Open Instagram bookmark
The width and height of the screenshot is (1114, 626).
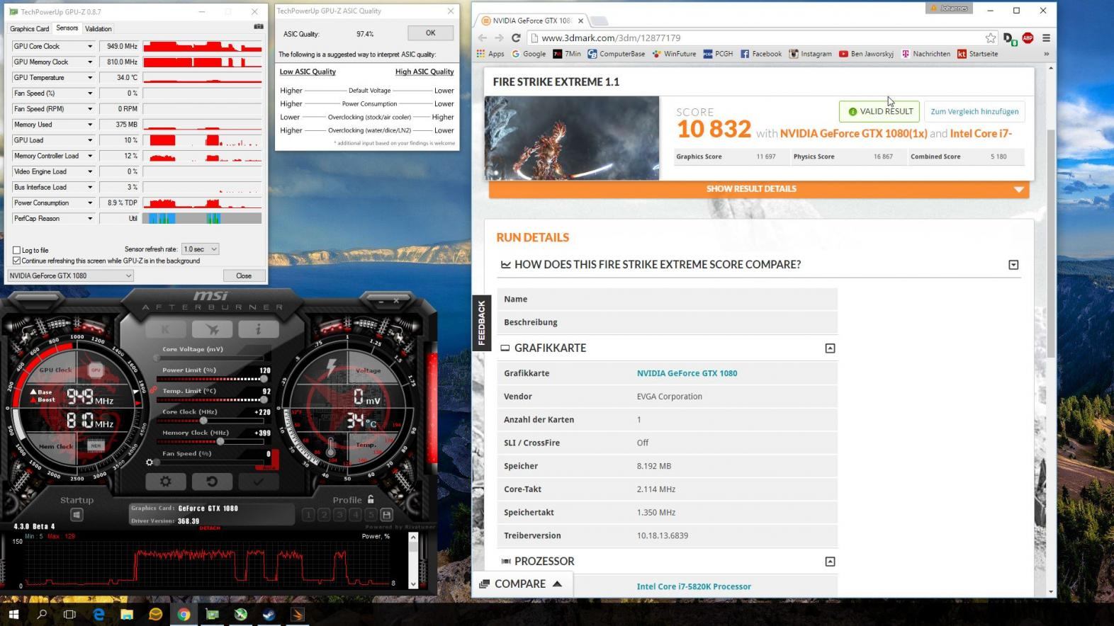(810, 54)
